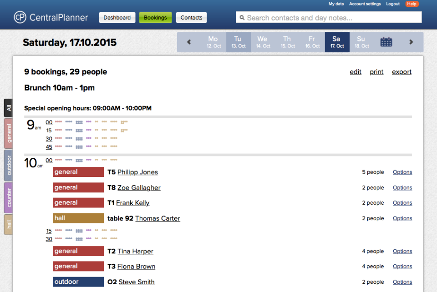
Task: Select Monday 12 Oct tab
Action: 213,42
